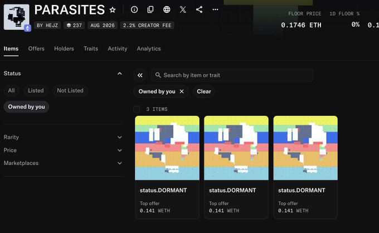
Task: Open the Traits tab
Action: tap(91, 48)
